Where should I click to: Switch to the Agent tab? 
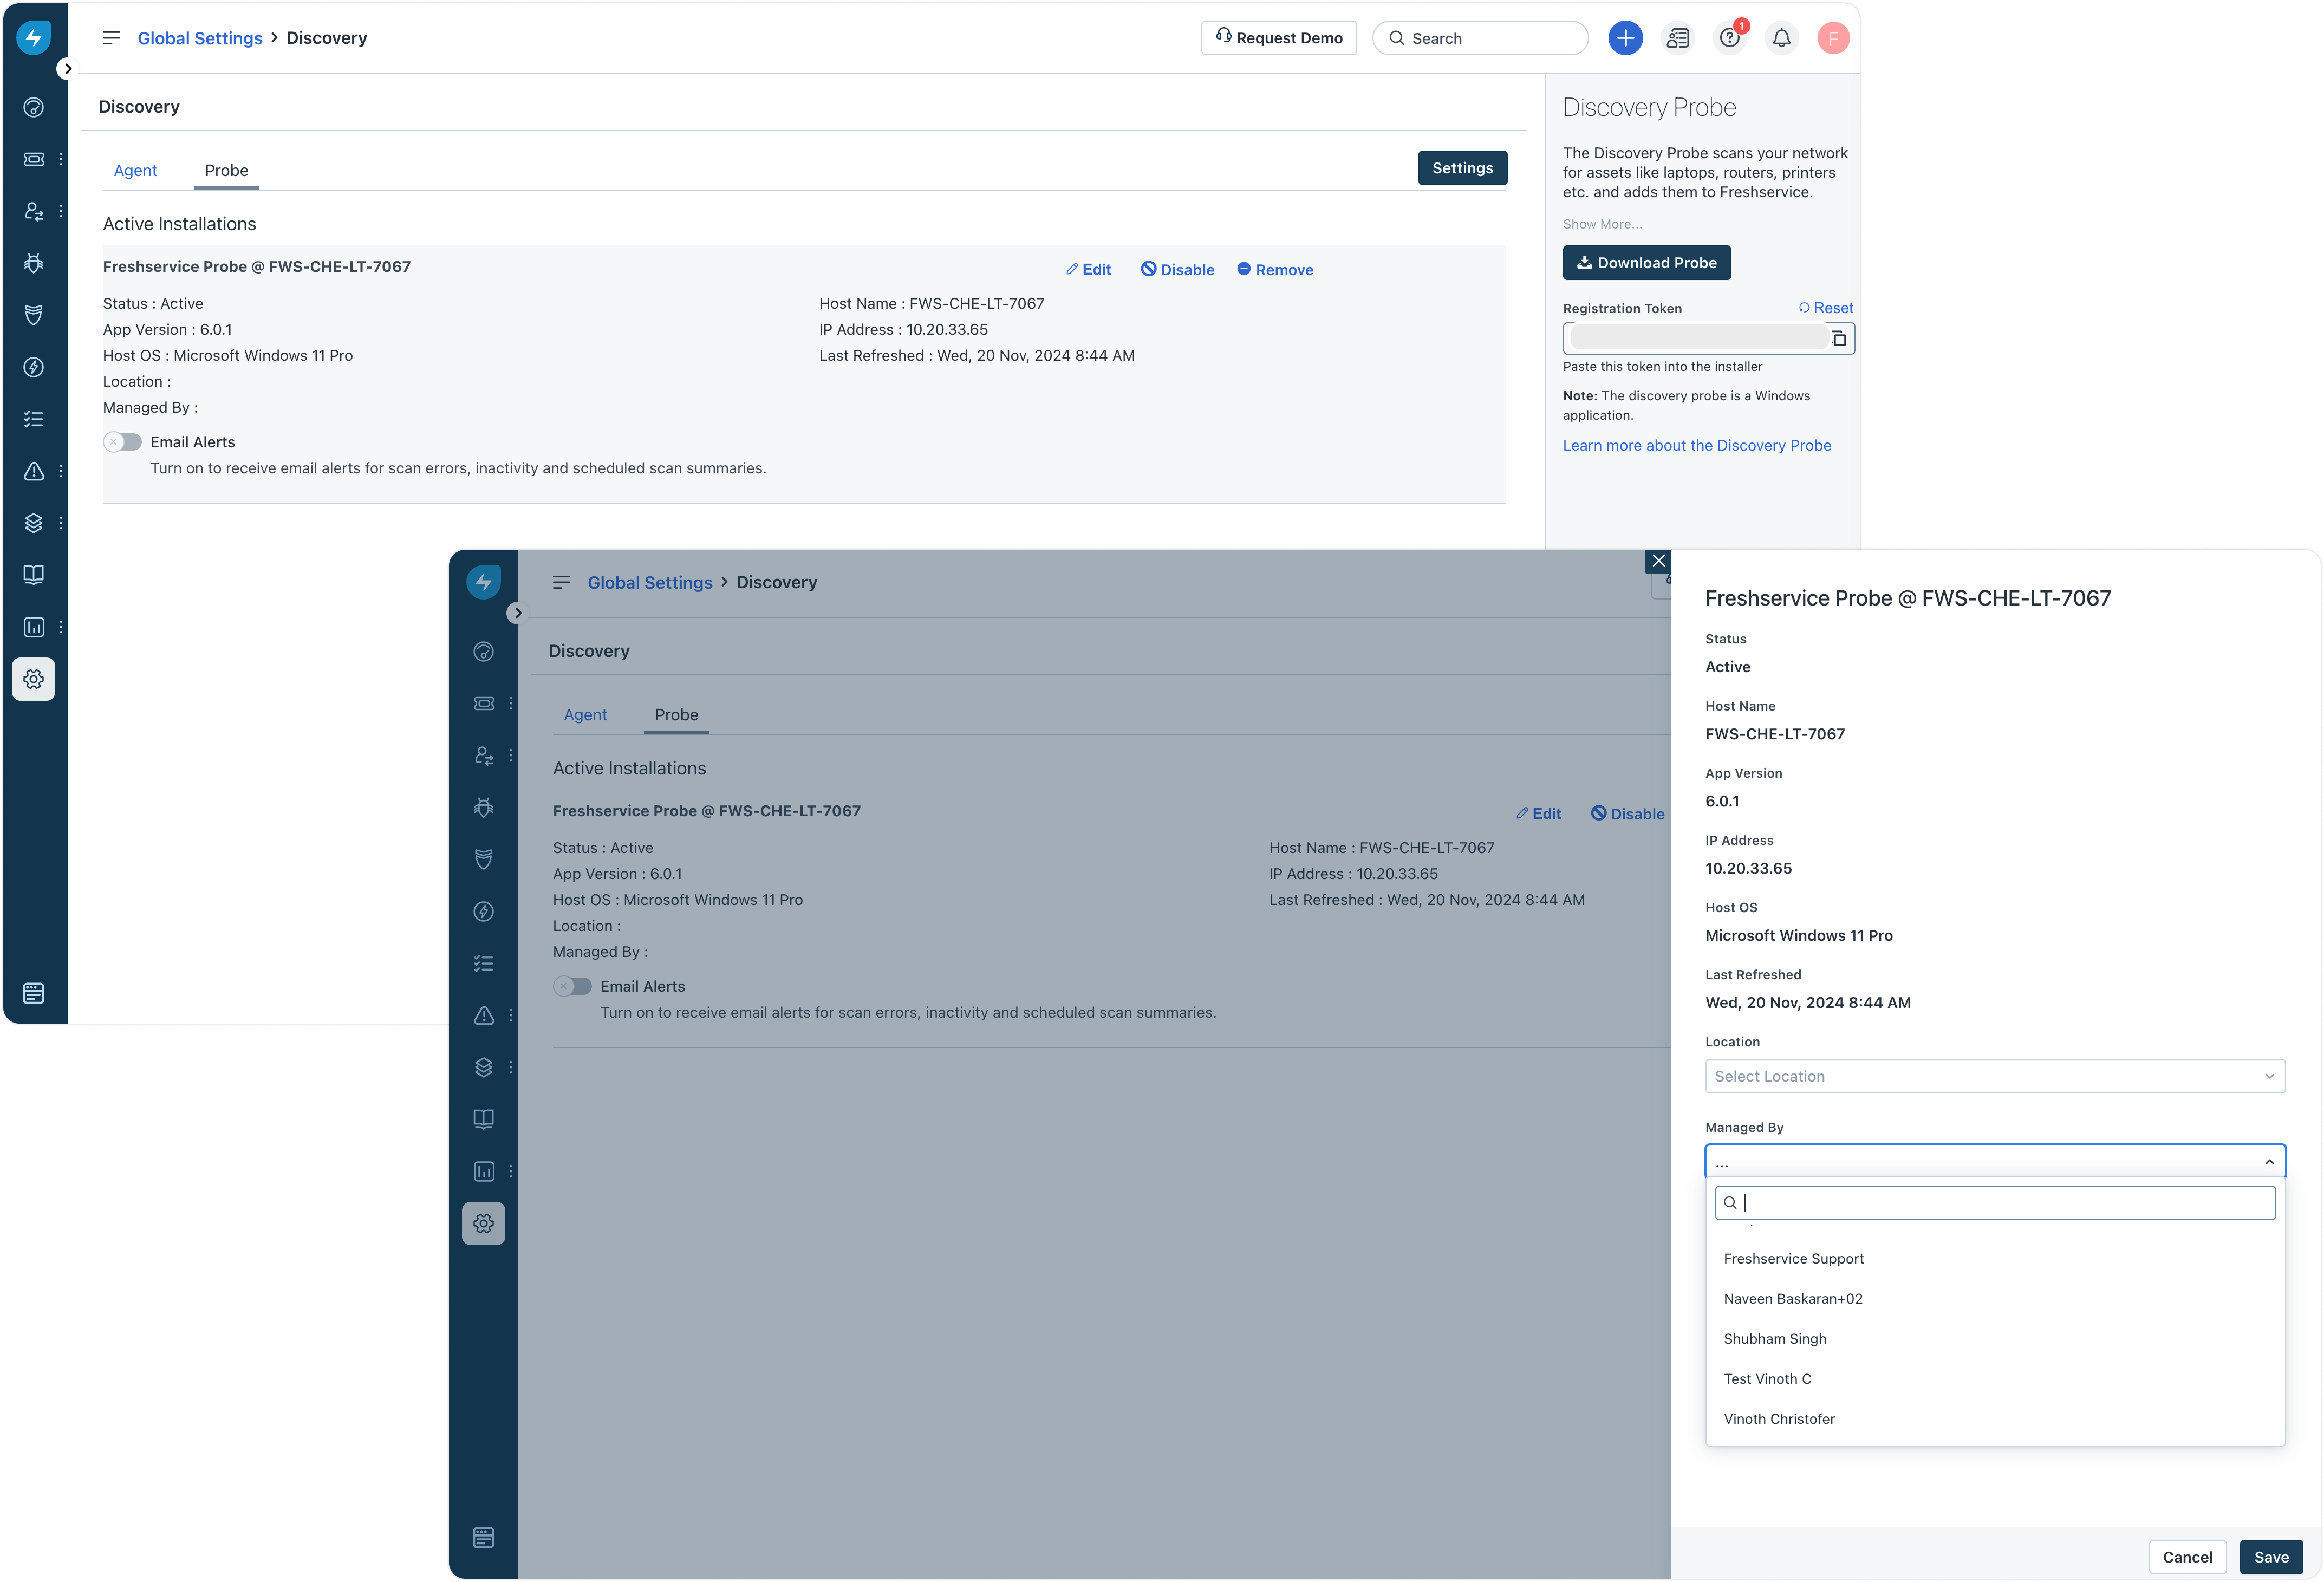pos(135,171)
